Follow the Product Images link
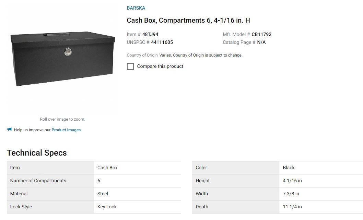Screen dimensions: 363x220 [x=66, y=130]
